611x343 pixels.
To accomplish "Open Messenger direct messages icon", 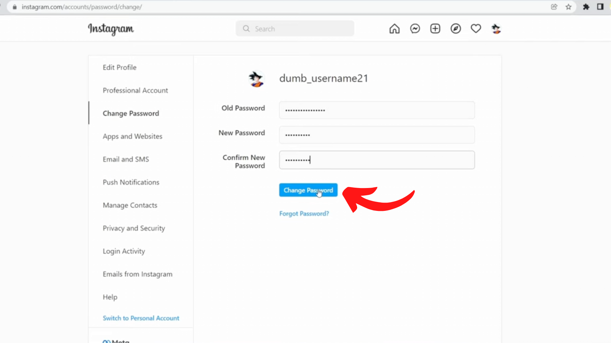I will tap(415, 29).
